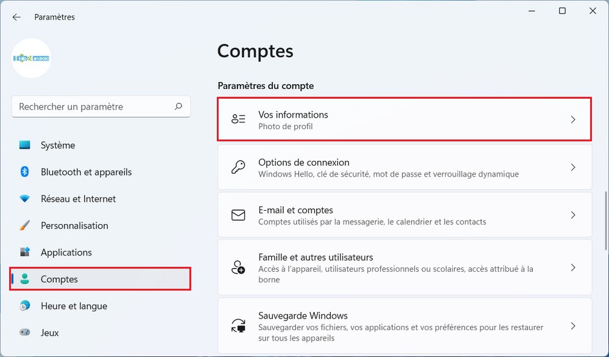Click the profile avatar picture

point(32,58)
